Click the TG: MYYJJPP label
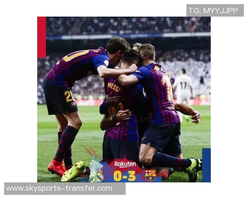This screenshot has width=248, height=199. click(213, 11)
